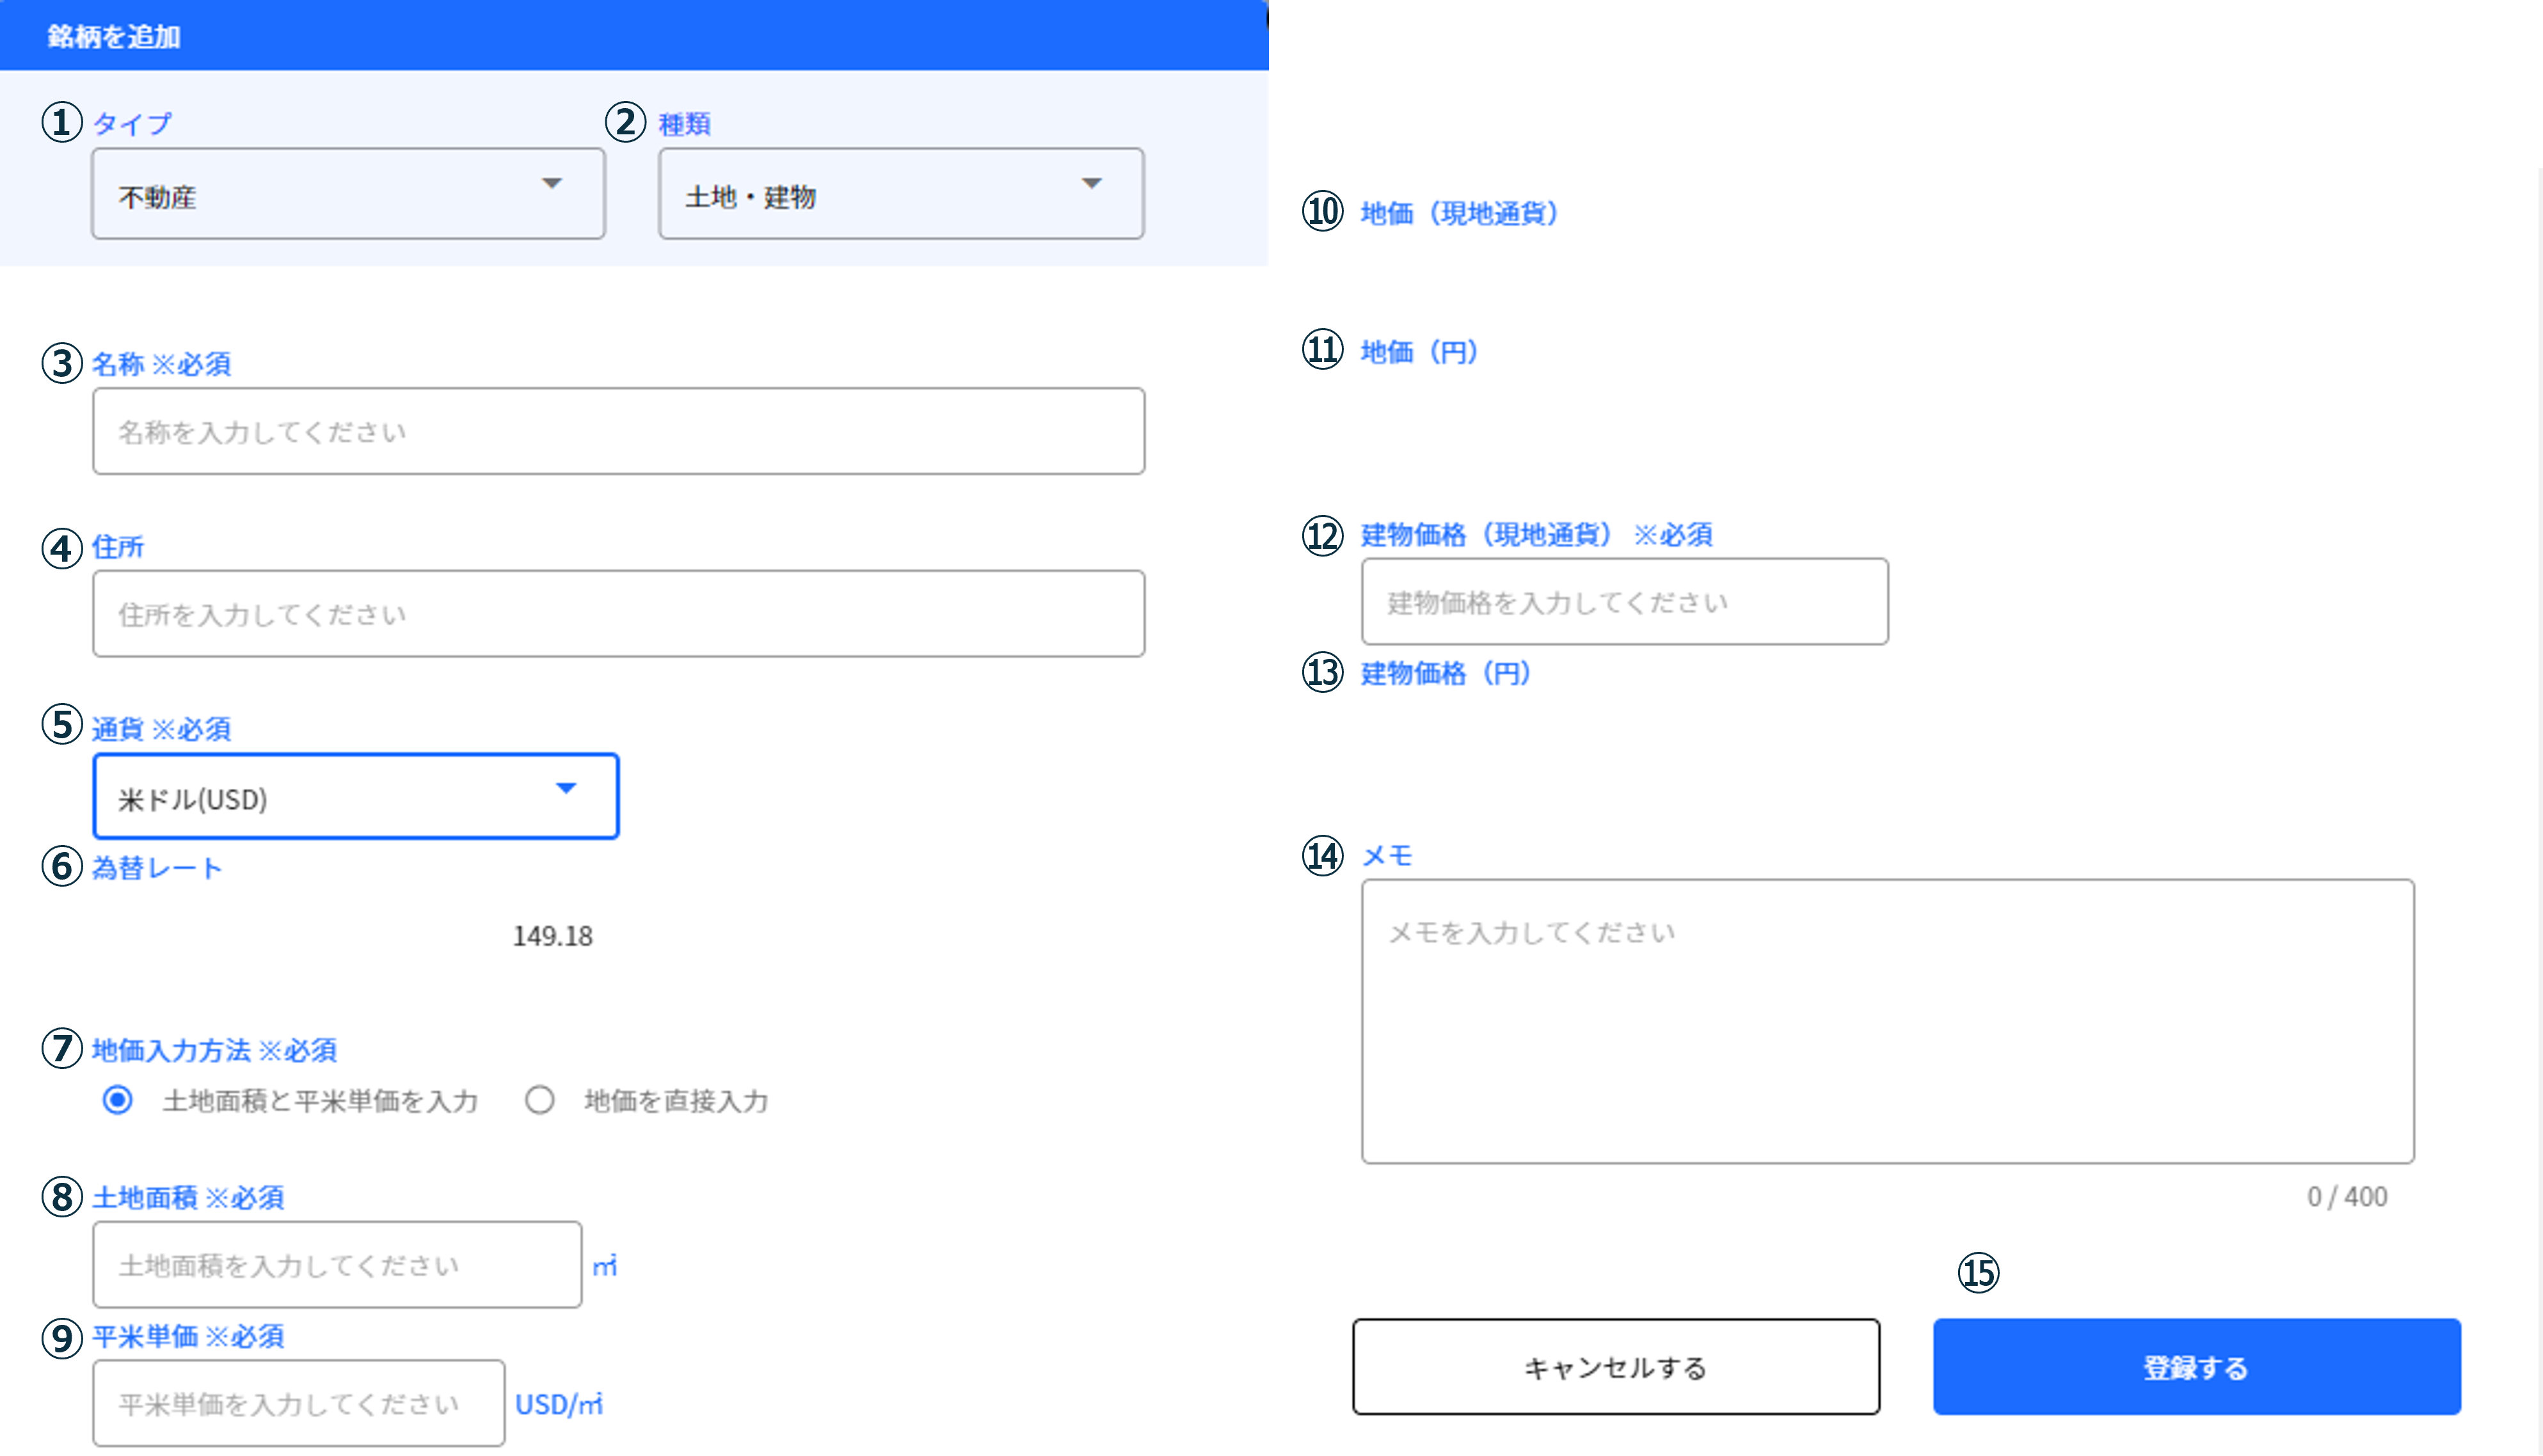Click the arrow icon of the タイプ combo box
The image size is (2543, 1456).
click(x=552, y=184)
